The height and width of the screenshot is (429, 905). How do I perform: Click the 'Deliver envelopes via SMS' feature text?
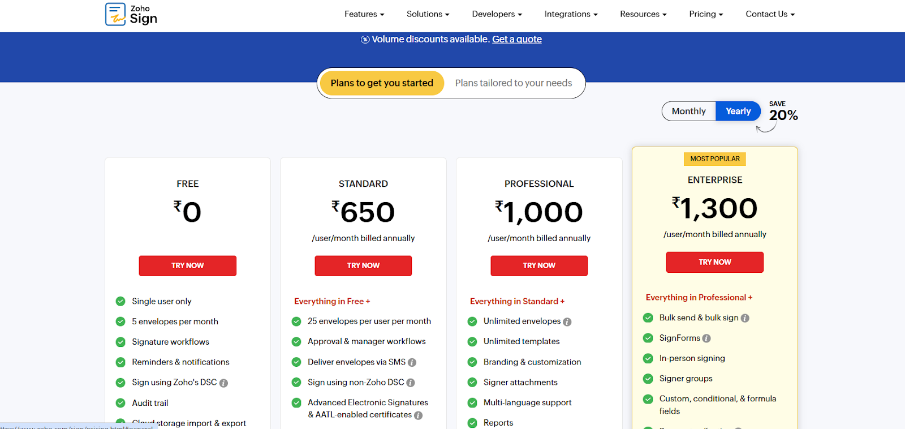[x=356, y=362]
